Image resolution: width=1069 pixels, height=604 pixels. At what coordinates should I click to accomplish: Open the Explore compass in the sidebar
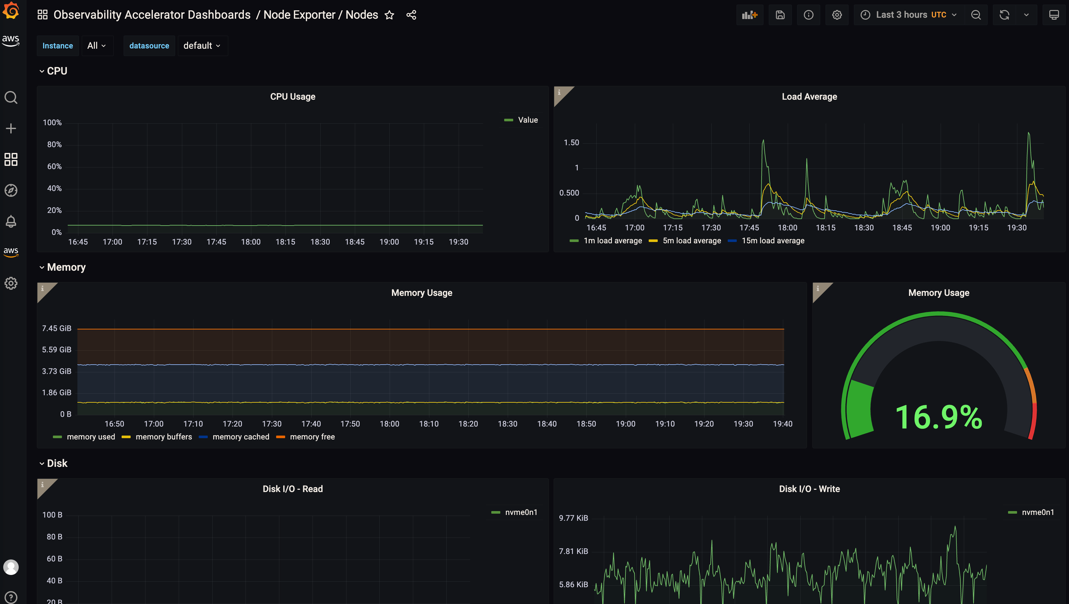tap(11, 190)
